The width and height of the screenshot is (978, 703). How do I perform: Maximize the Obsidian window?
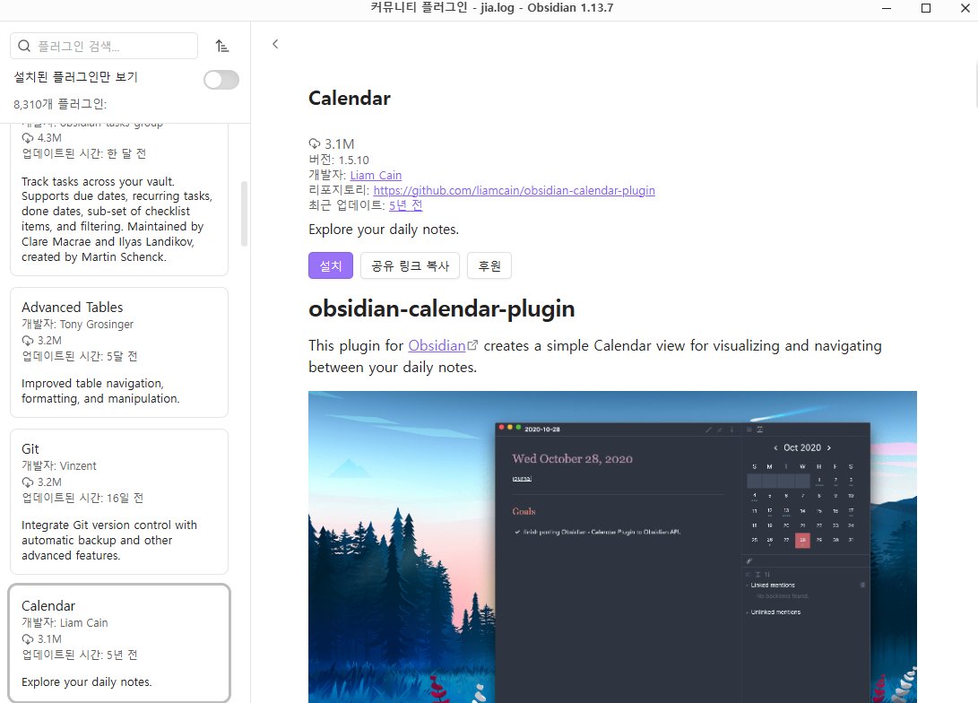[x=926, y=8]
